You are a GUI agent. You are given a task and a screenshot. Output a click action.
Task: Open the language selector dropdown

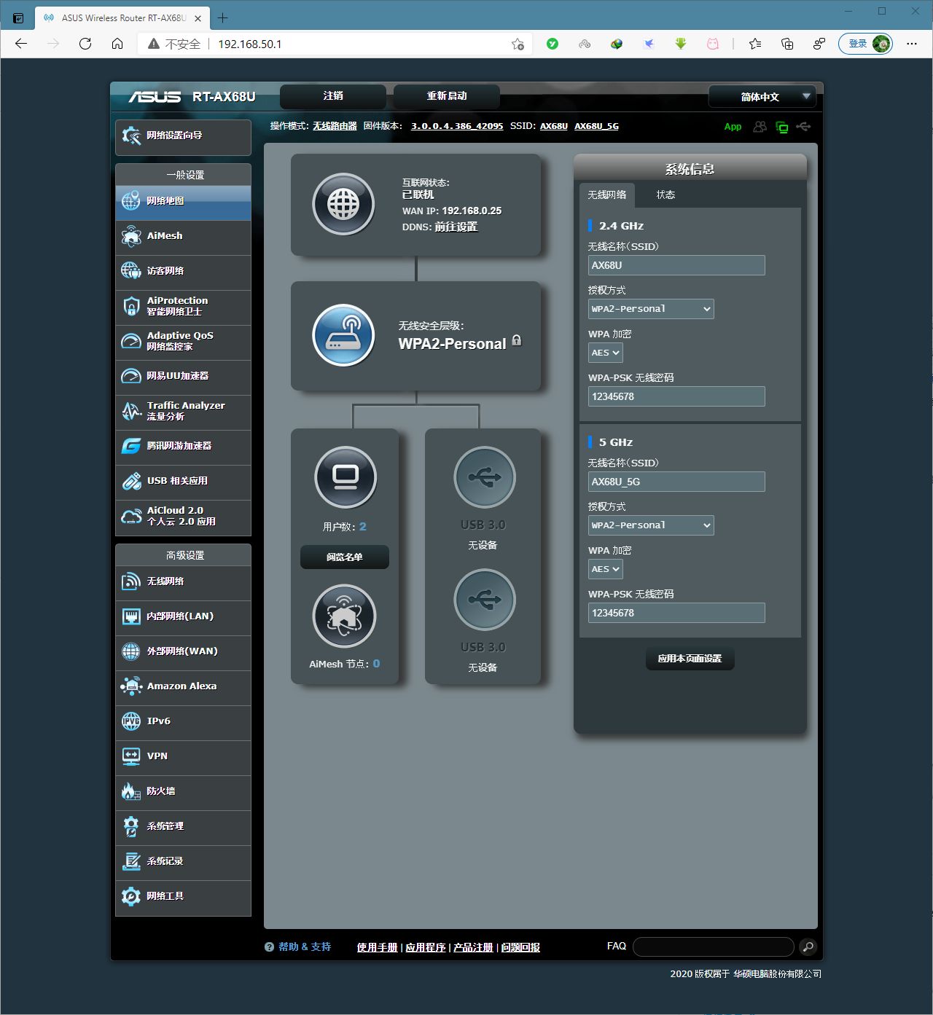pos(765,96)
